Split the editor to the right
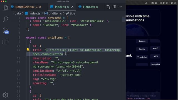 114,7
